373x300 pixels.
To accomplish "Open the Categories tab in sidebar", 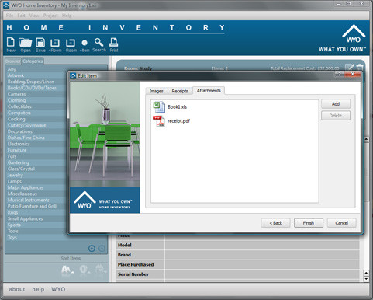I will click(33, 61).
